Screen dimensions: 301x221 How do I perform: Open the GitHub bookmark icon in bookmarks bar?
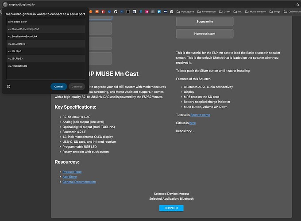tap(115, 11)
